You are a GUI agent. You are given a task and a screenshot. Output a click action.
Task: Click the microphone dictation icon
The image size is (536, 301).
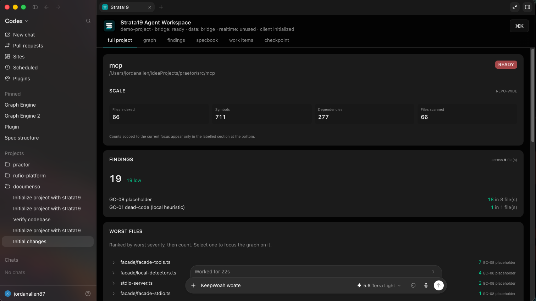(426, 285)
